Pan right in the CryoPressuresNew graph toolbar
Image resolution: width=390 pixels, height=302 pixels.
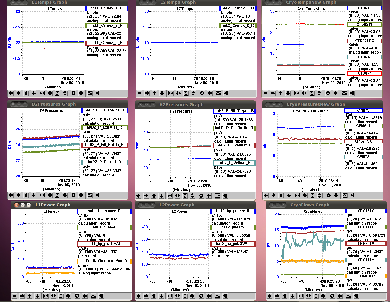coord(273,195)
